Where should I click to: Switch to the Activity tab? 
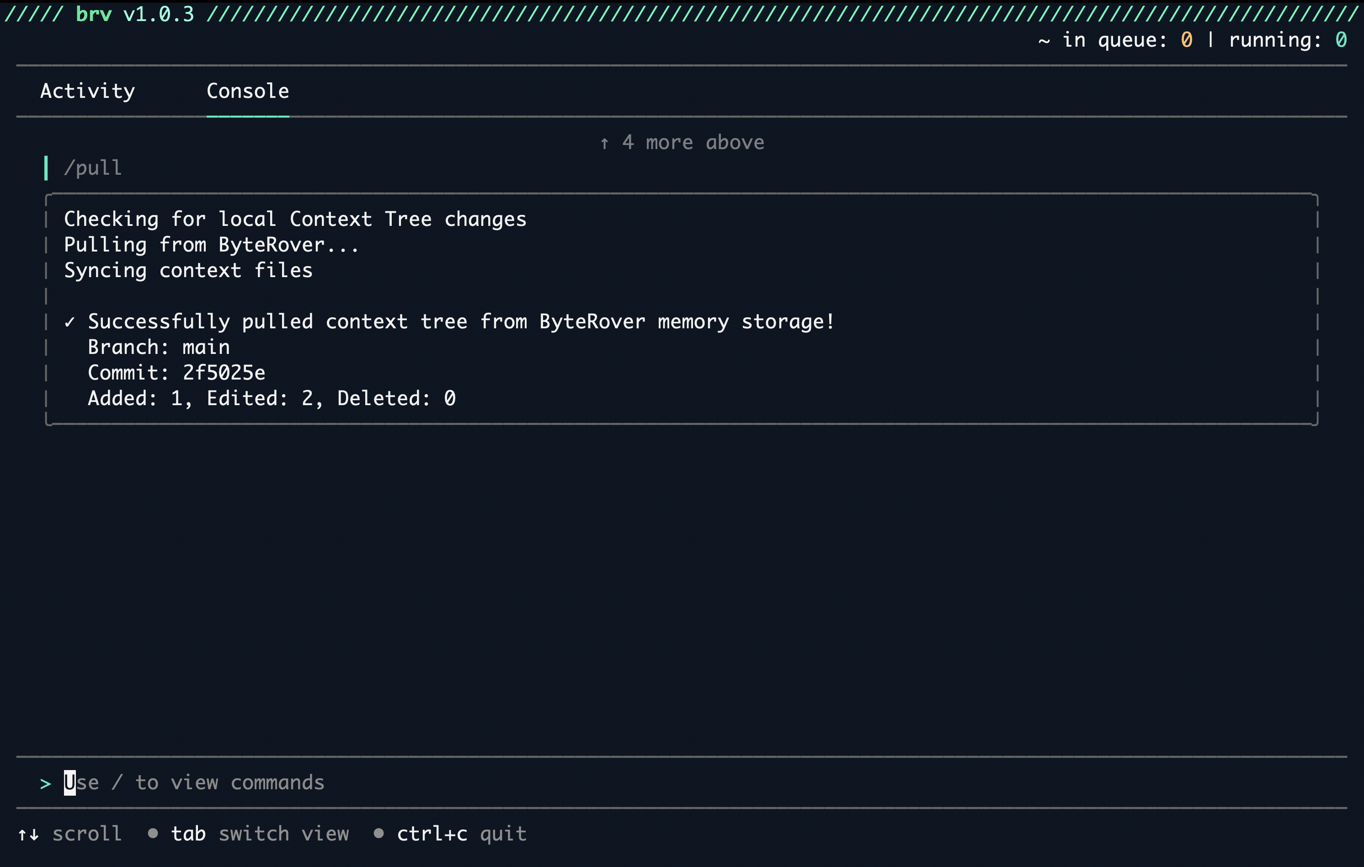pyautogui.click(x=87, y=91)
